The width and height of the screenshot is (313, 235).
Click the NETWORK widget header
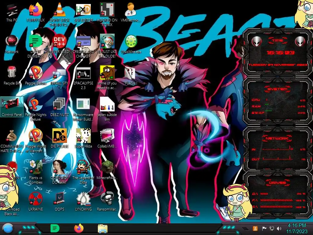[x=277, y=138]
